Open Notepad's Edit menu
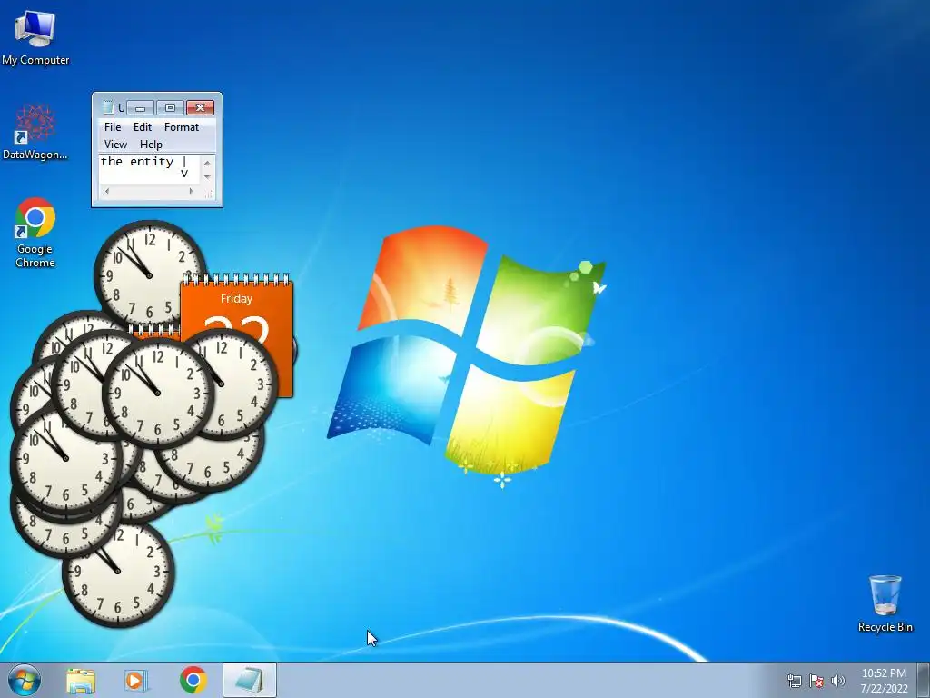 (143, 127)
